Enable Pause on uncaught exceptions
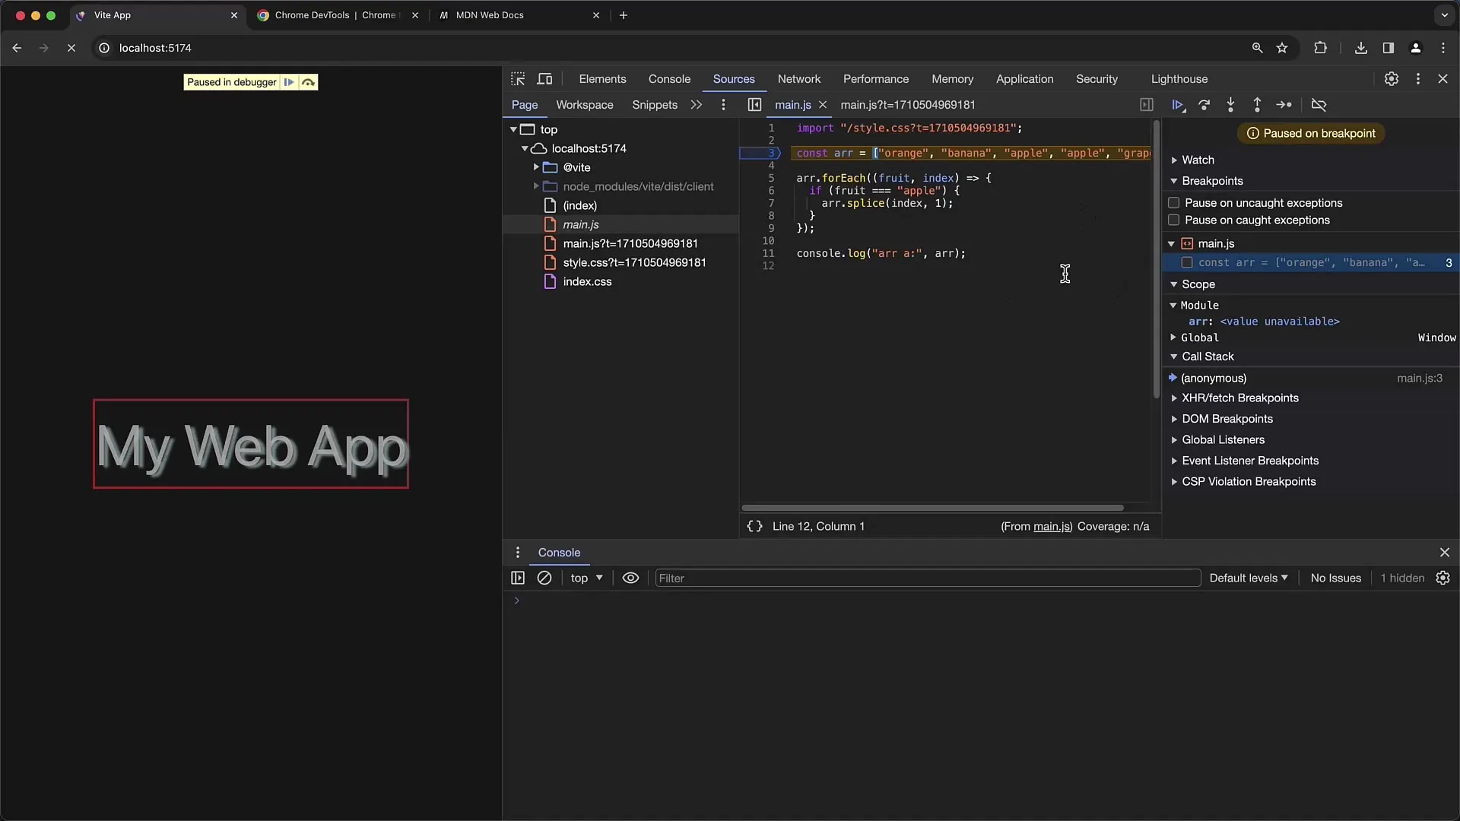The width and height of the screenshot is (1460, 821). click(x=1174, y=203)
